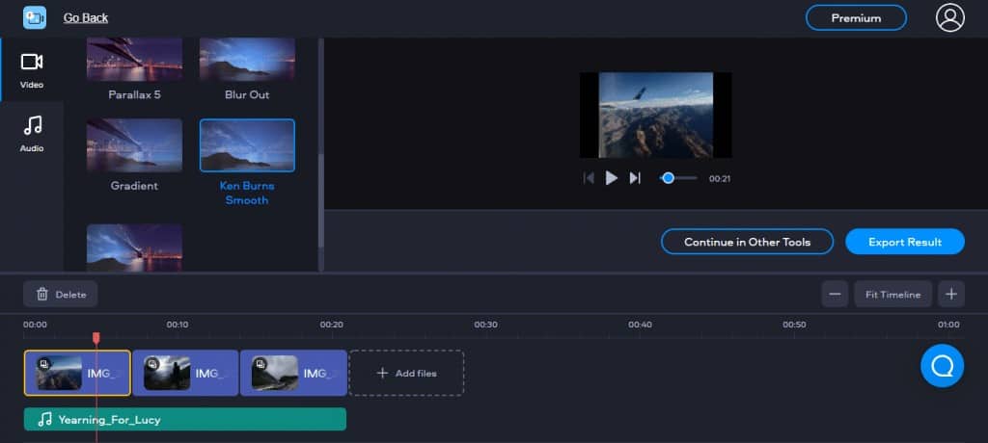This screenshot has width=988, height=443.
Task: Click the image badge on second clip
Action: 151,363
